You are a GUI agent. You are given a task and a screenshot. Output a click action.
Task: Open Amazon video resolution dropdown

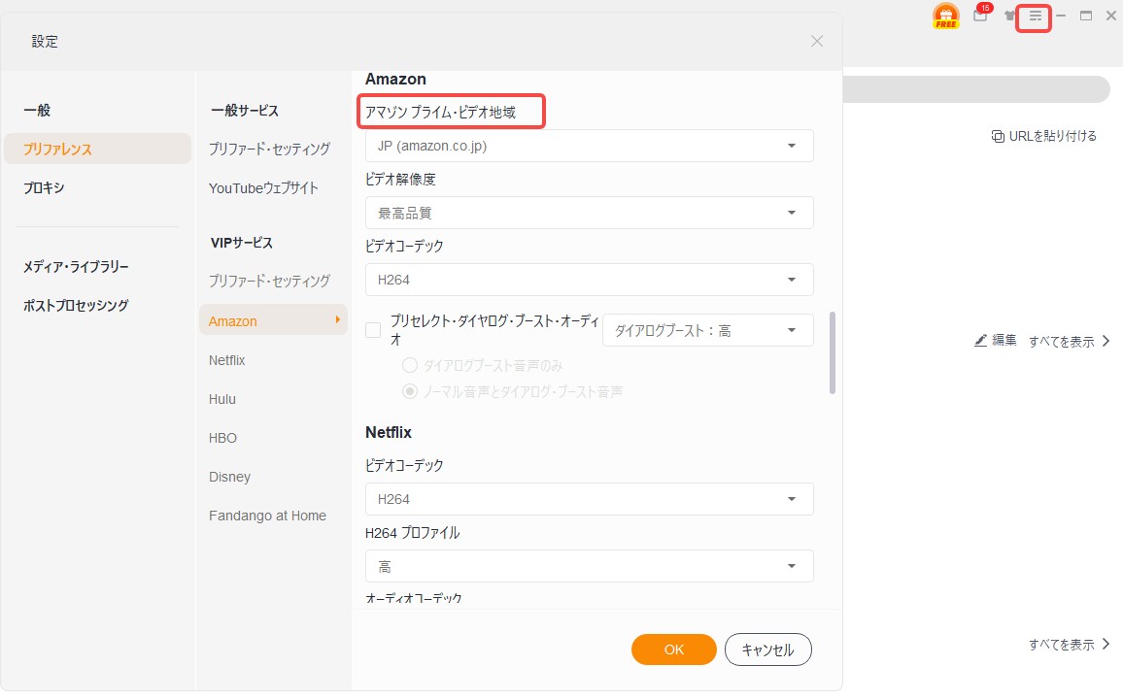click(x=589, y=214)
